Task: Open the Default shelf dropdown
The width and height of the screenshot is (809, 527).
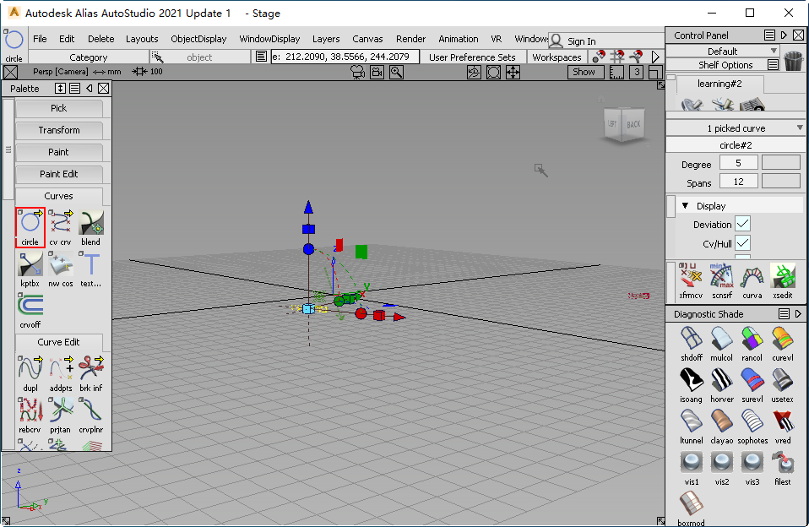Action: pyautogui.click(x=722, y=52)
